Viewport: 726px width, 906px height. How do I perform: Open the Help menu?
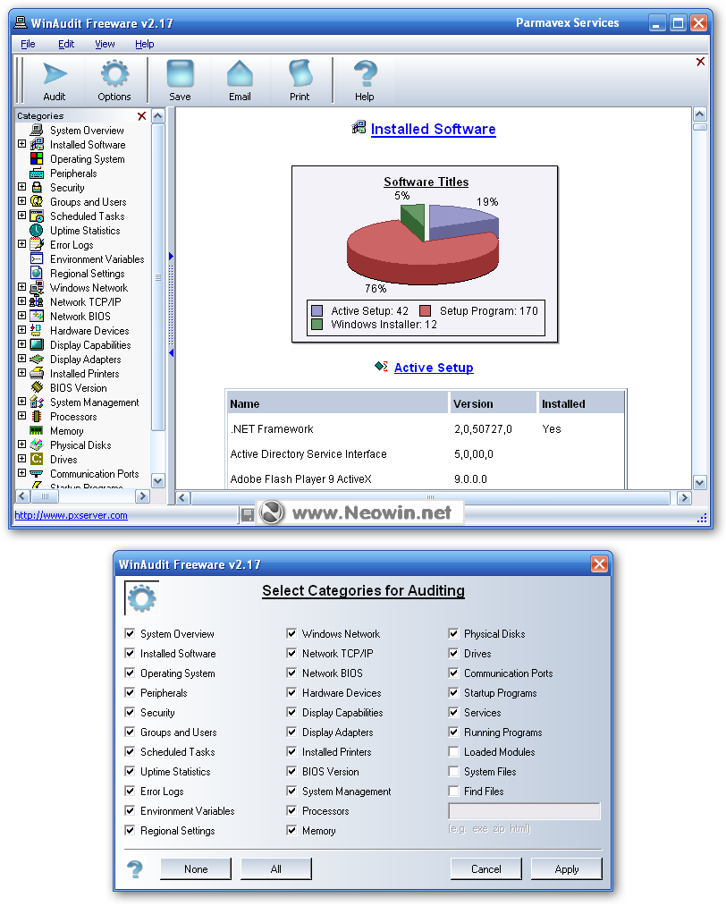144,44
